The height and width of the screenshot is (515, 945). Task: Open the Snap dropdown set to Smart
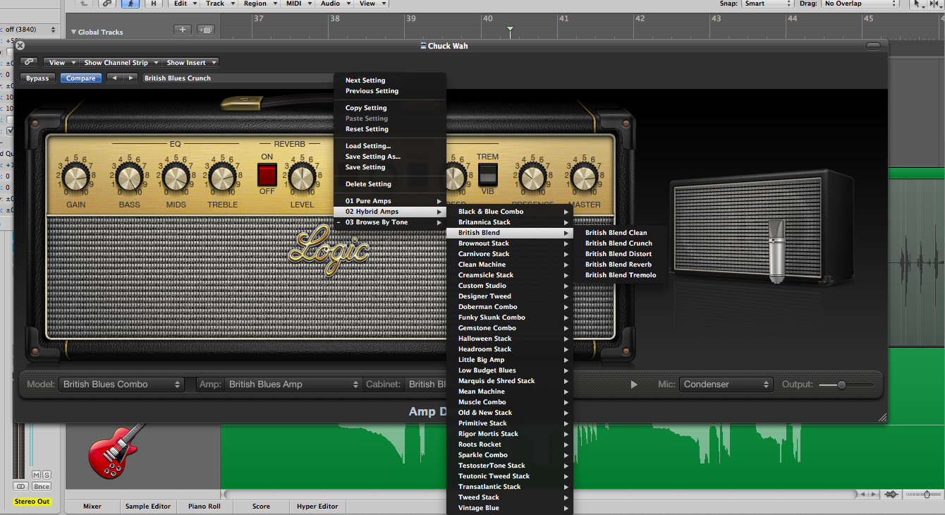coord(768,4)
